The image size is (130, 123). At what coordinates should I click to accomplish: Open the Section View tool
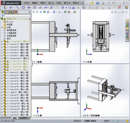pyautogui.click(x=44, y=12)
